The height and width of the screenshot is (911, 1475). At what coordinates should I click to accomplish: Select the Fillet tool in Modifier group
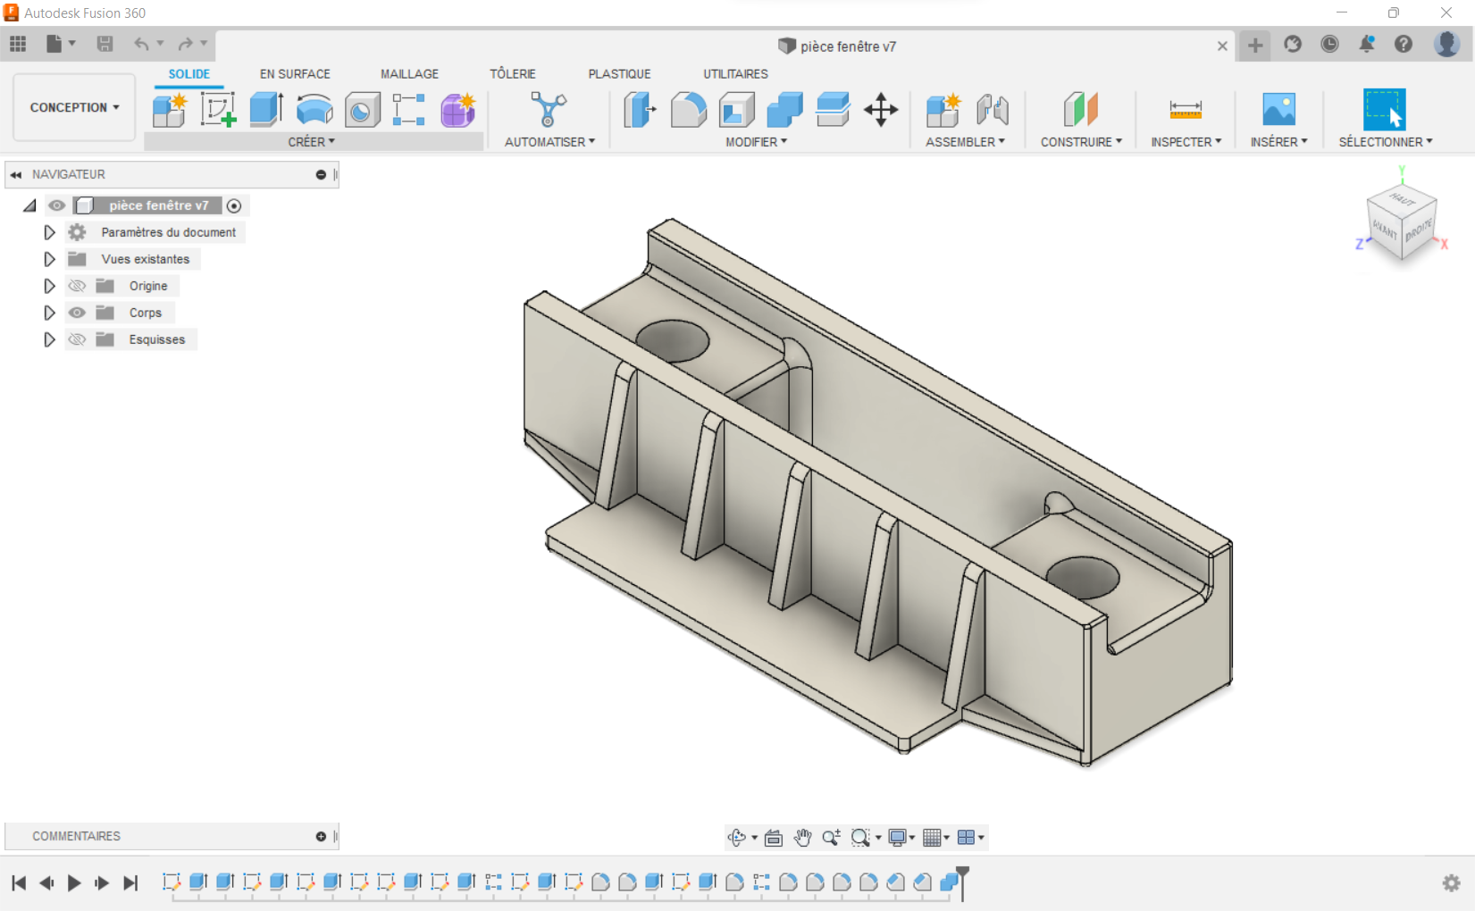[x=687, y=109]
